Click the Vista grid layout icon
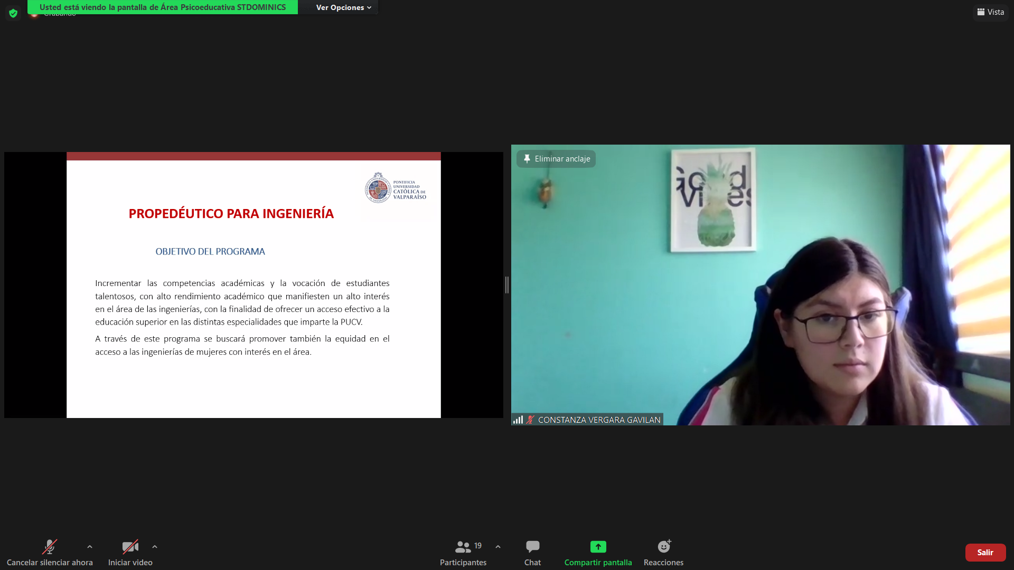The width and height of the screenshot is (1014, 570). pyautogui.click(x=981, y=12)
